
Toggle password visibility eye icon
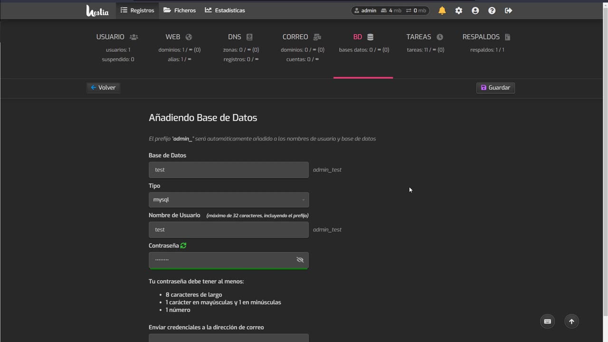pyautogui.click(x=300, y=260)
